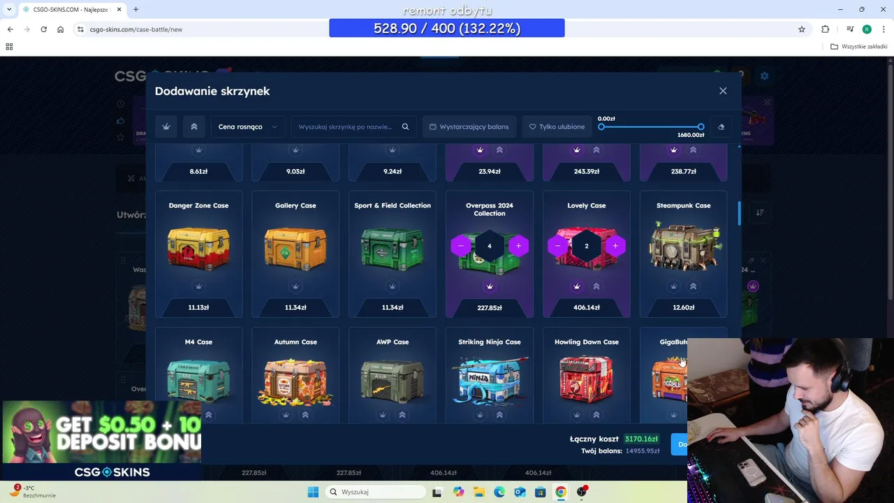894x503 pixels.
Task: Open Chrome tab search dropdown arrow
Action: (9, 9)
